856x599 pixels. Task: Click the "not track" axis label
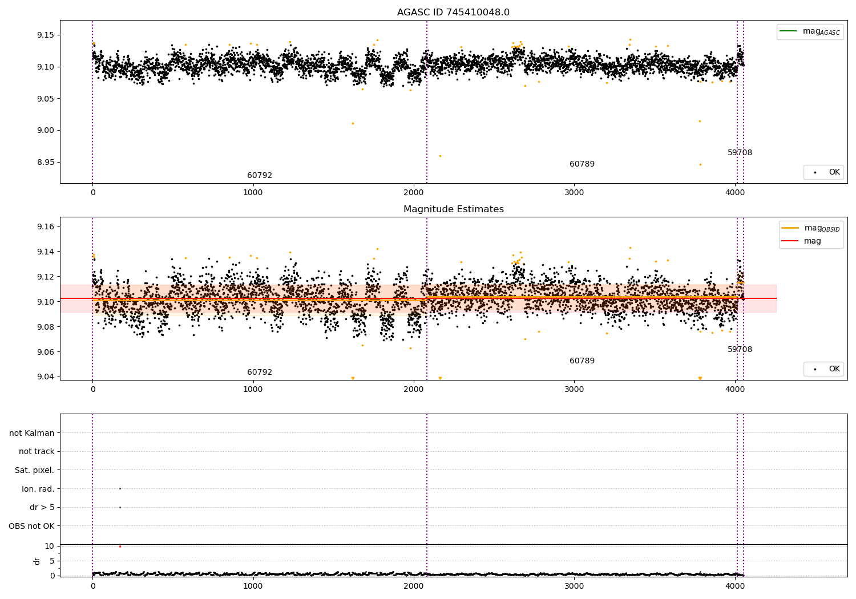[x=37, y=452]
